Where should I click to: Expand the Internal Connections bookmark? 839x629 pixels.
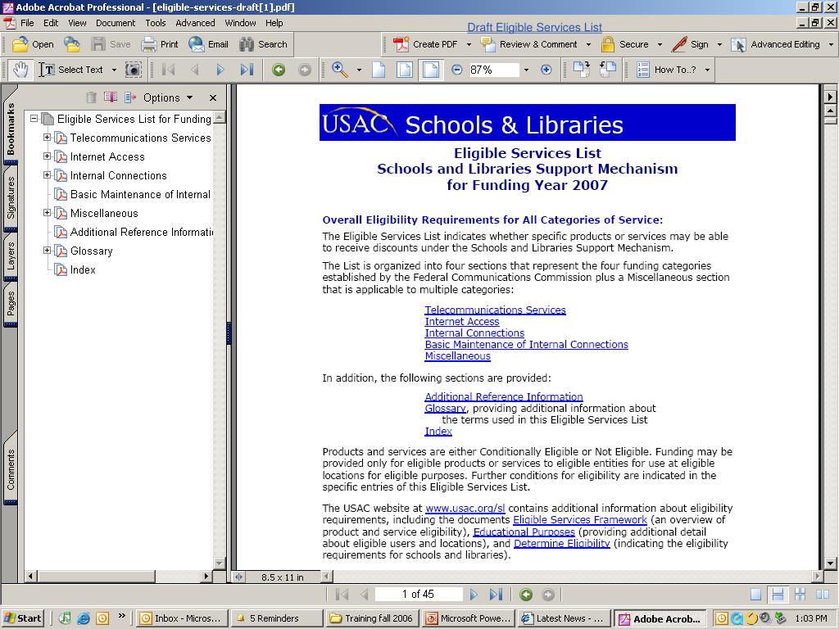pyautogui.click(x=47, y=175)
